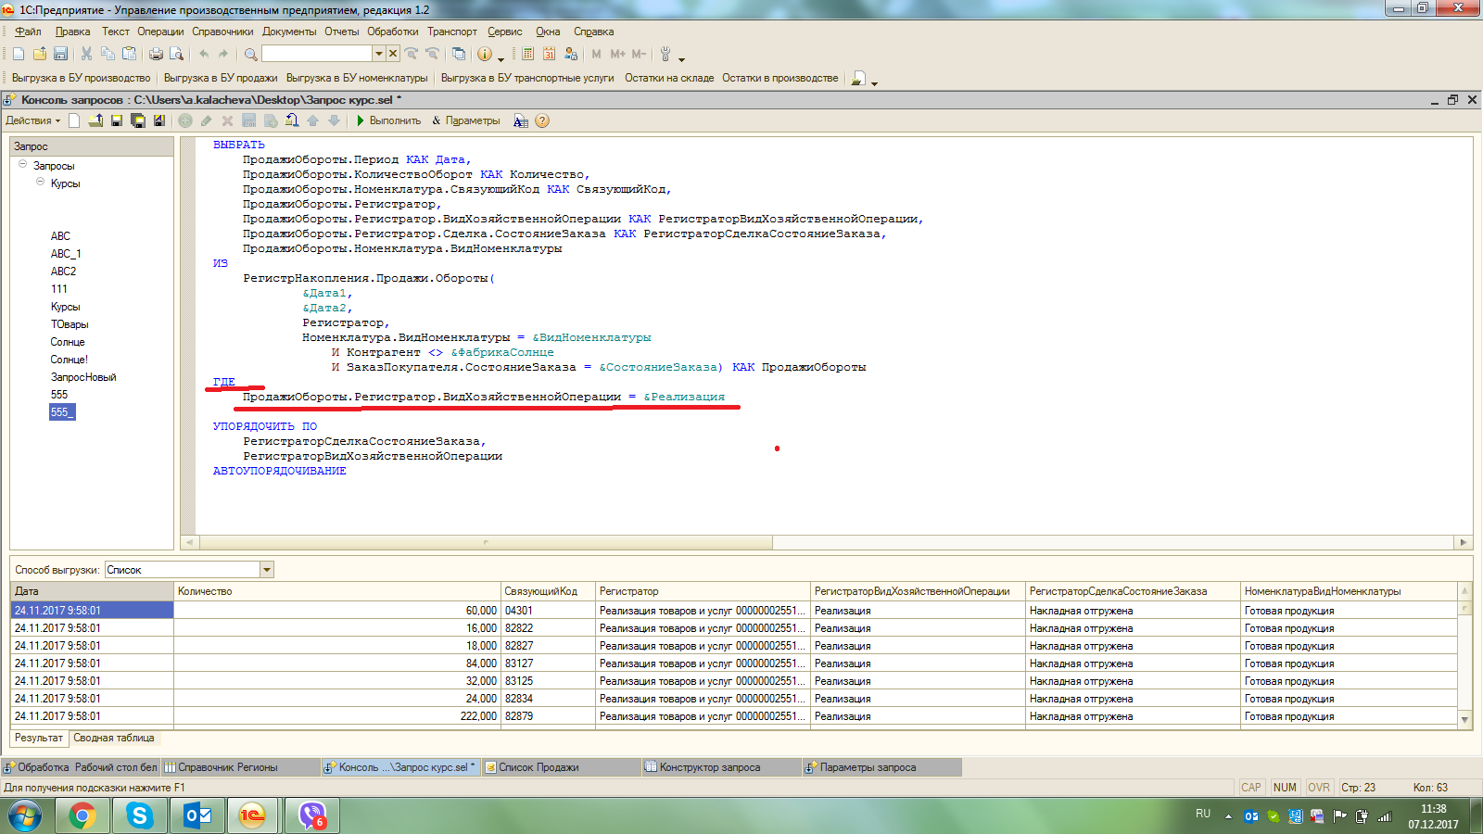Viewport: 1483px width, 834px height.
Task: Click the console Open query file icon
Action: point(95,120)
